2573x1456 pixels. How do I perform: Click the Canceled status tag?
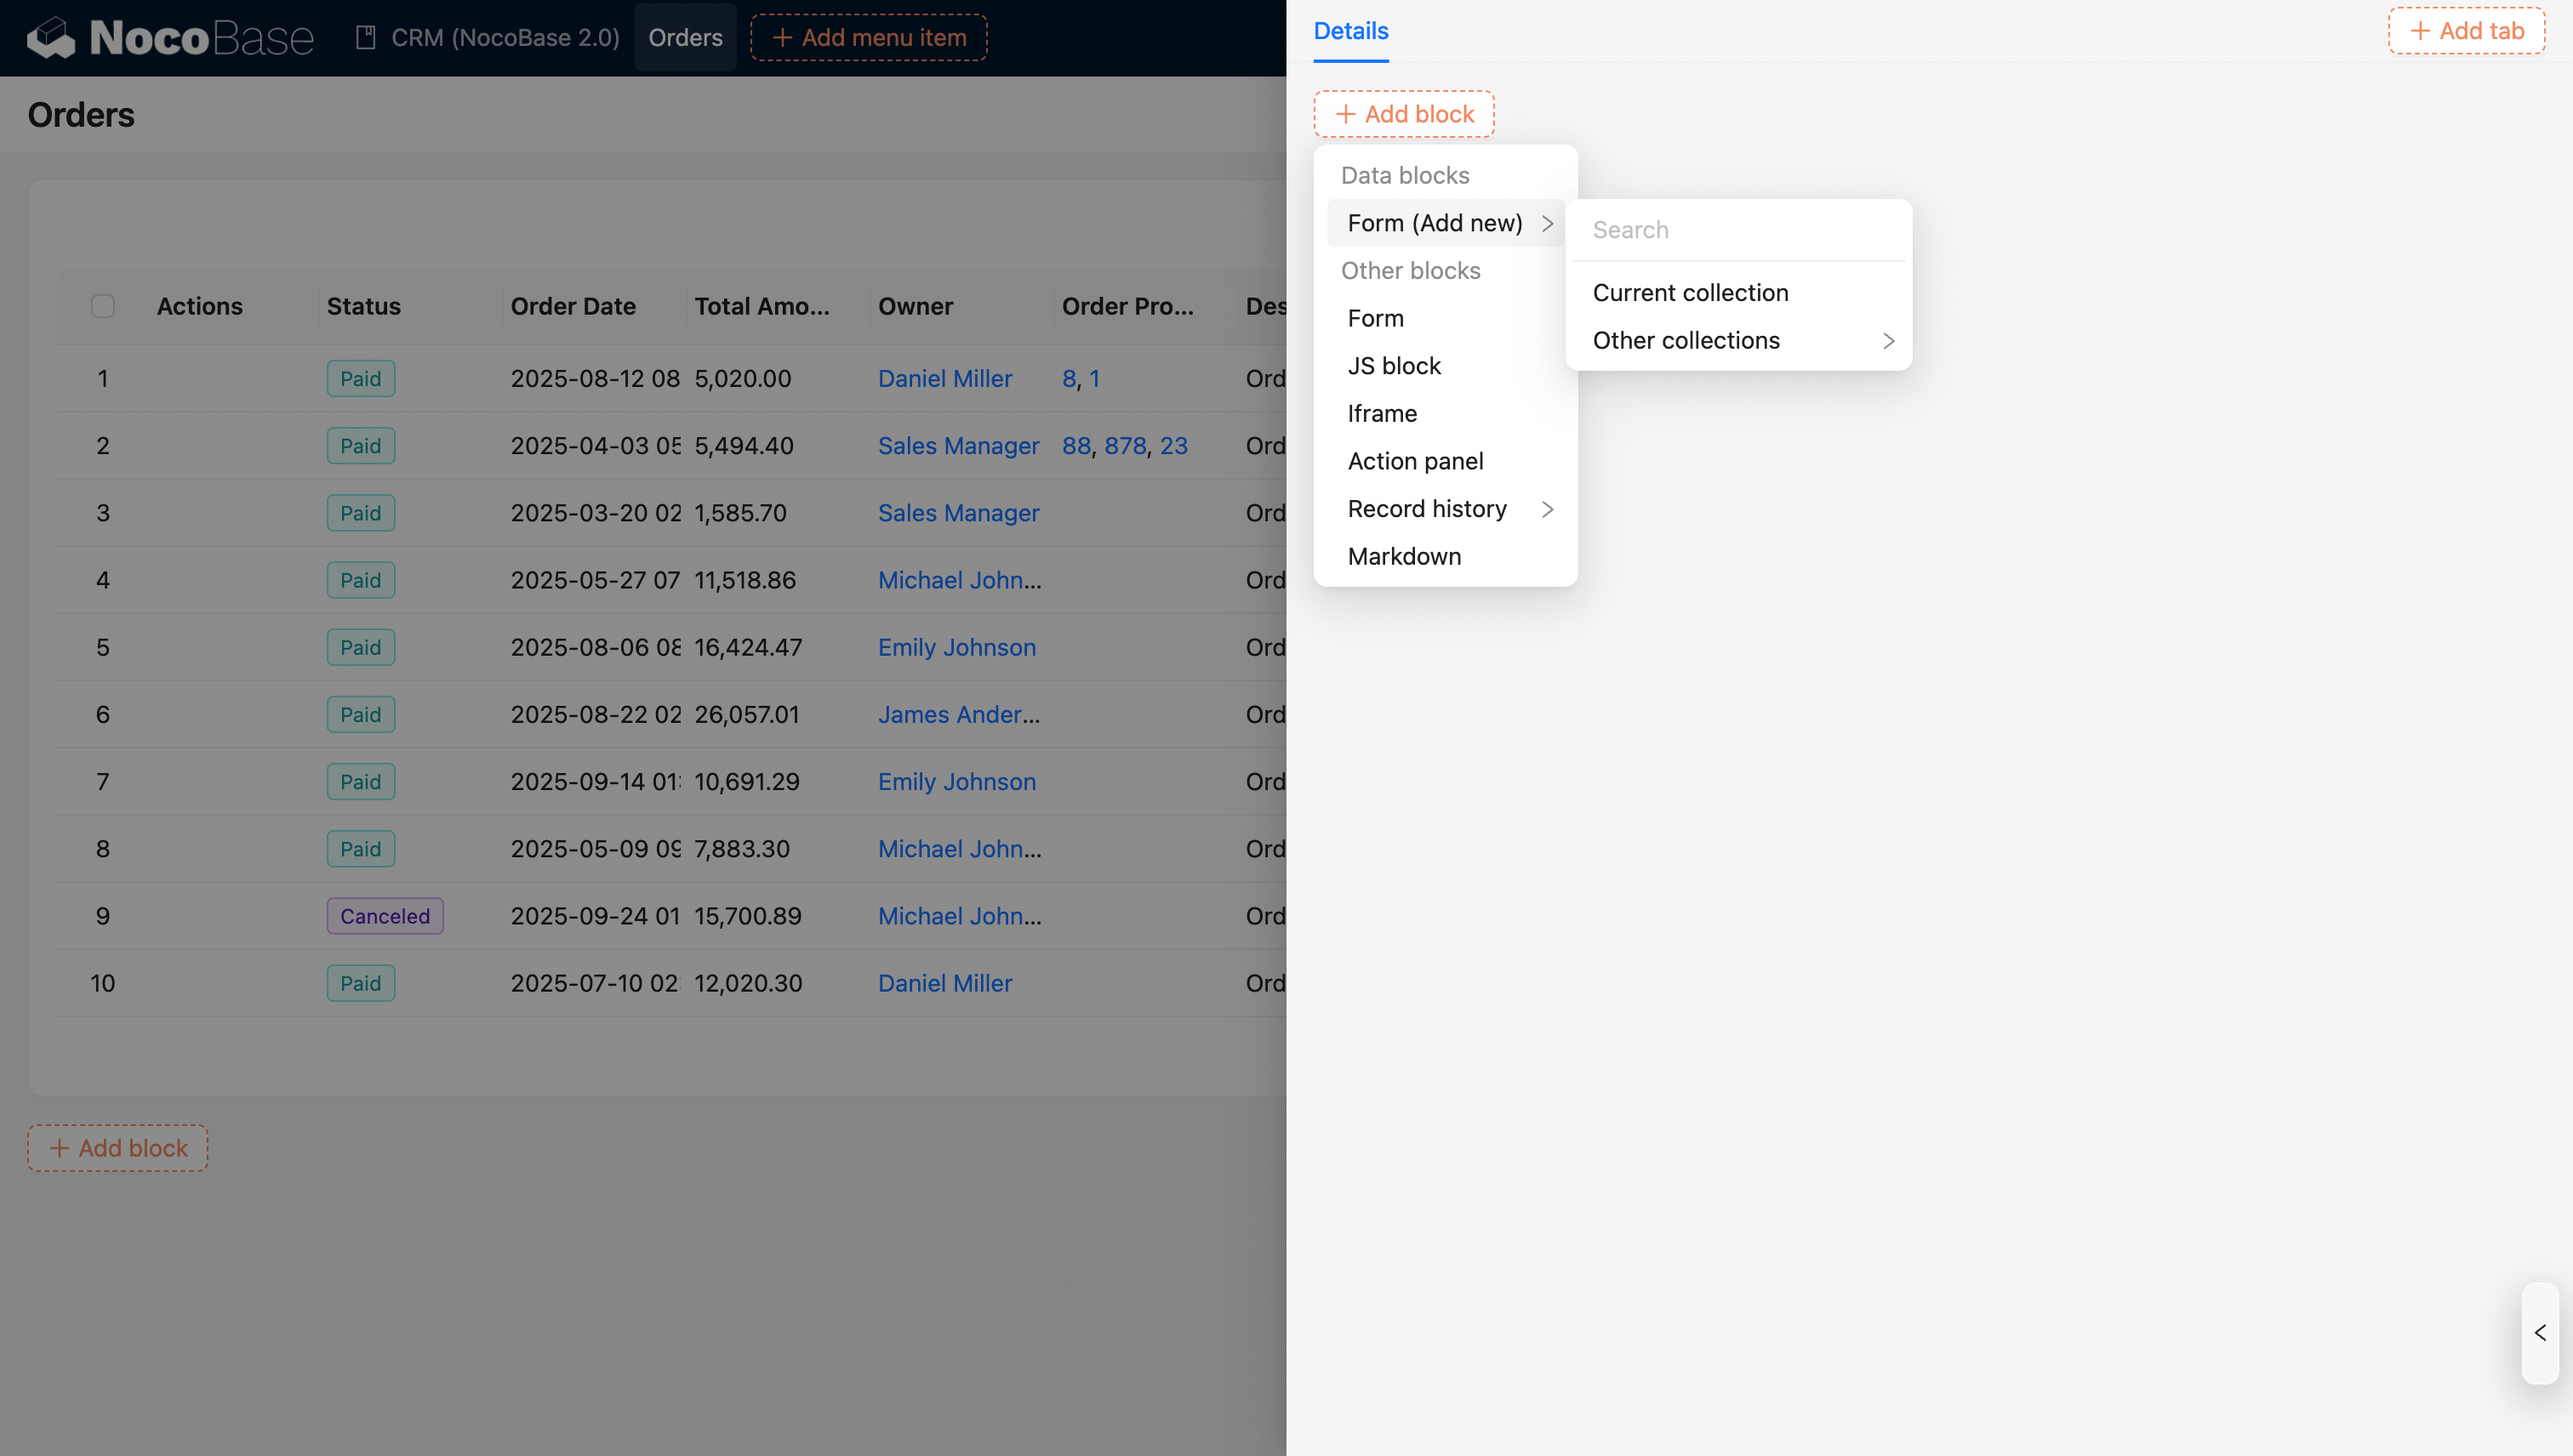coord(384,916)
